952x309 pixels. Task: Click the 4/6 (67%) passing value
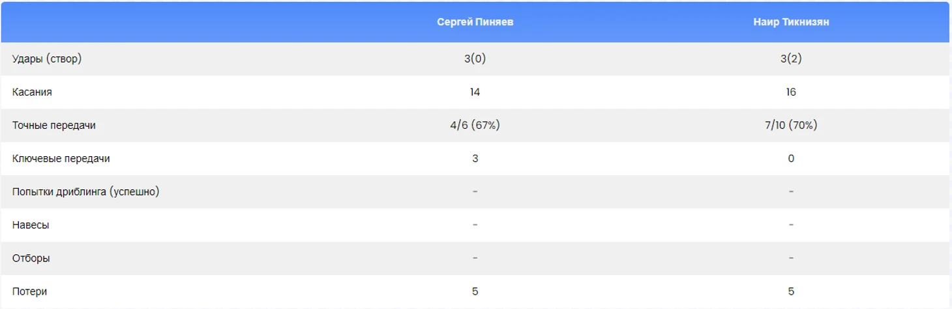coord(475,126)
